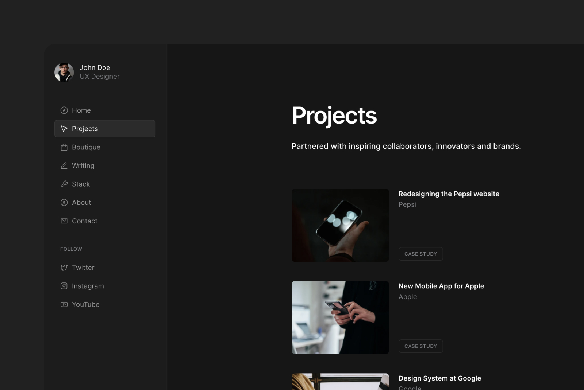Click the pencil icon beside Writing
The image size is (584, 390).
64,165
